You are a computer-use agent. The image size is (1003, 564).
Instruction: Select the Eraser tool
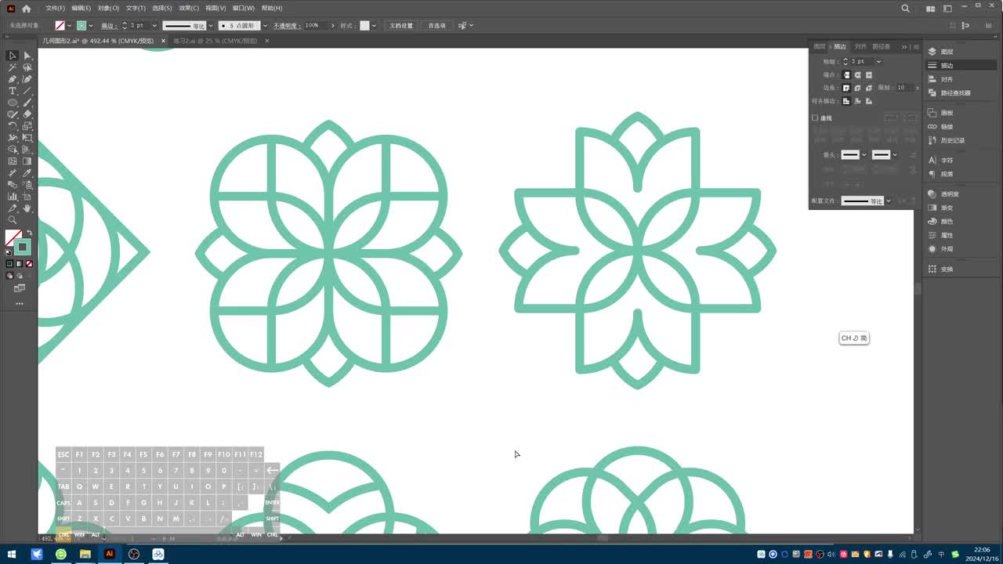click(27, 114)
